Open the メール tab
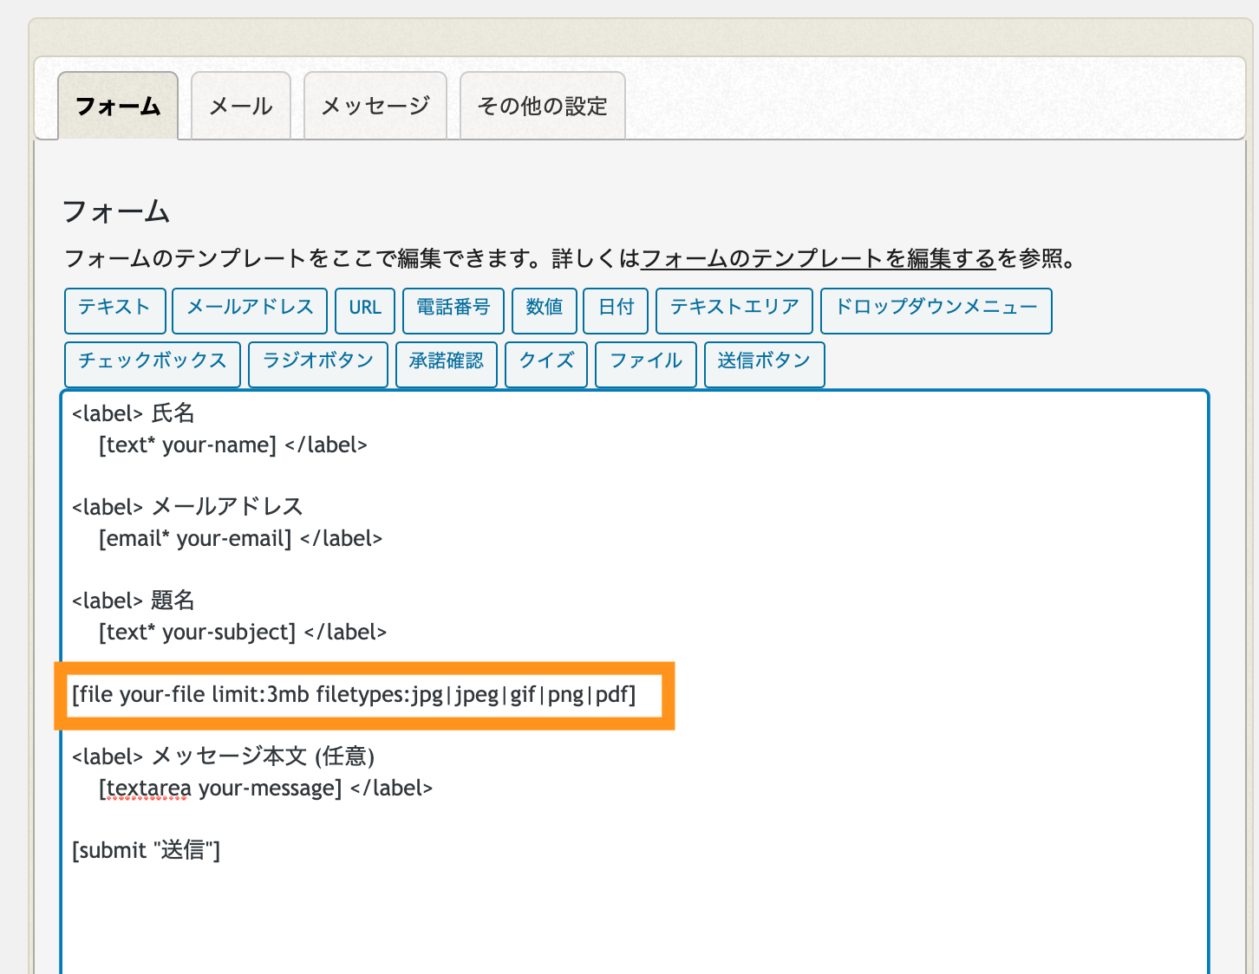The height and width of the screenshot is (974, 1259). [241, 106]
